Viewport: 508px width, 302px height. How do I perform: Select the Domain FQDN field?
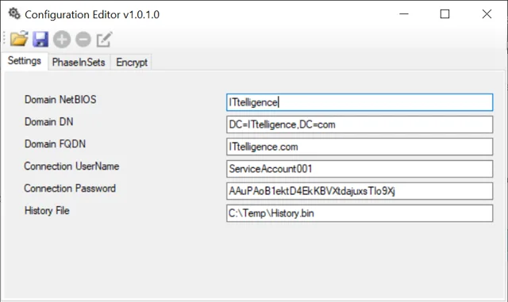360,147
